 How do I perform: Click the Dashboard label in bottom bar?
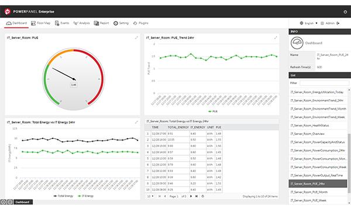click(22, 202)
